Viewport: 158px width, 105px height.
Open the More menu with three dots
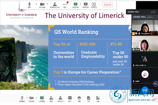click(65, 5)
